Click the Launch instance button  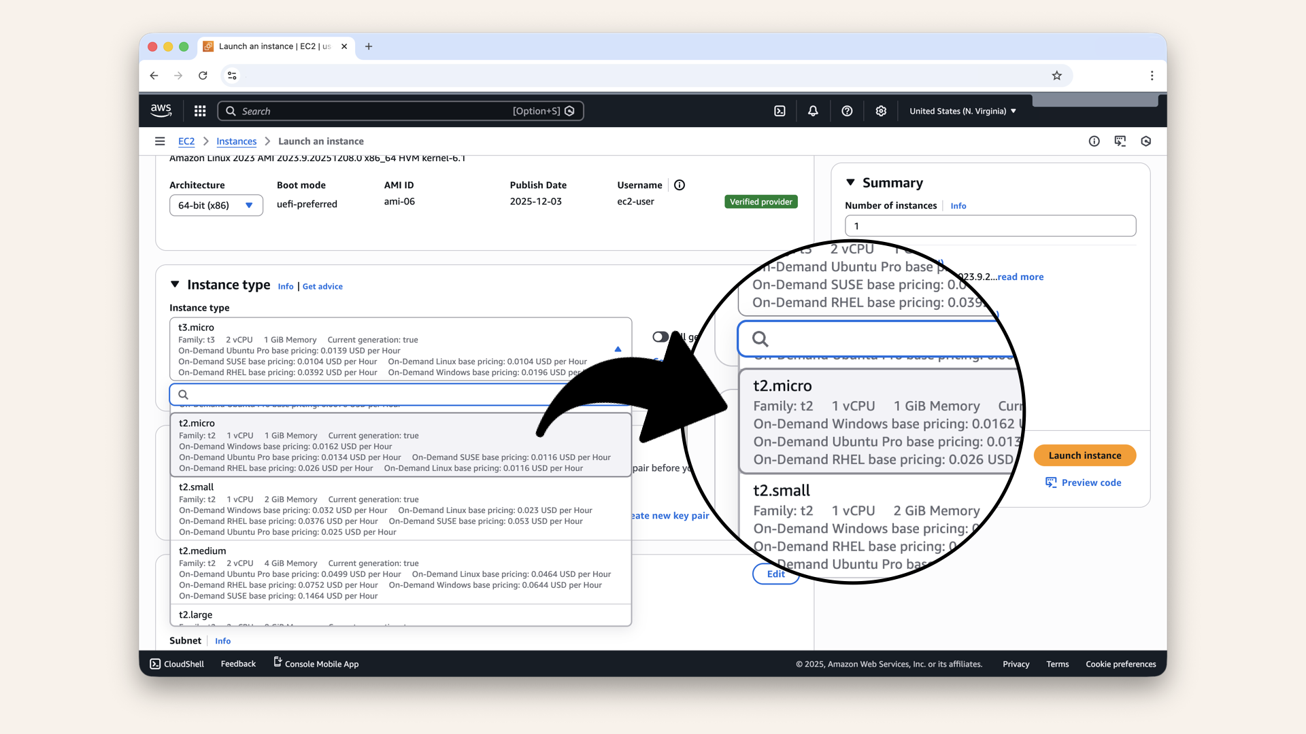coord(1084,455)
